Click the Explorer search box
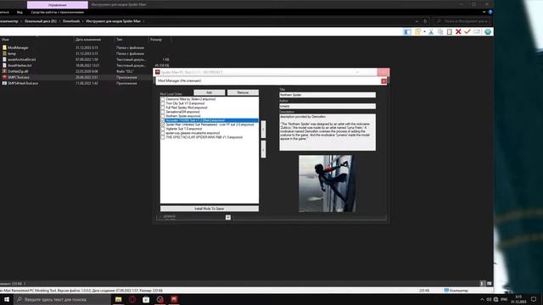543x305 pixels. (x=463, y=21)
